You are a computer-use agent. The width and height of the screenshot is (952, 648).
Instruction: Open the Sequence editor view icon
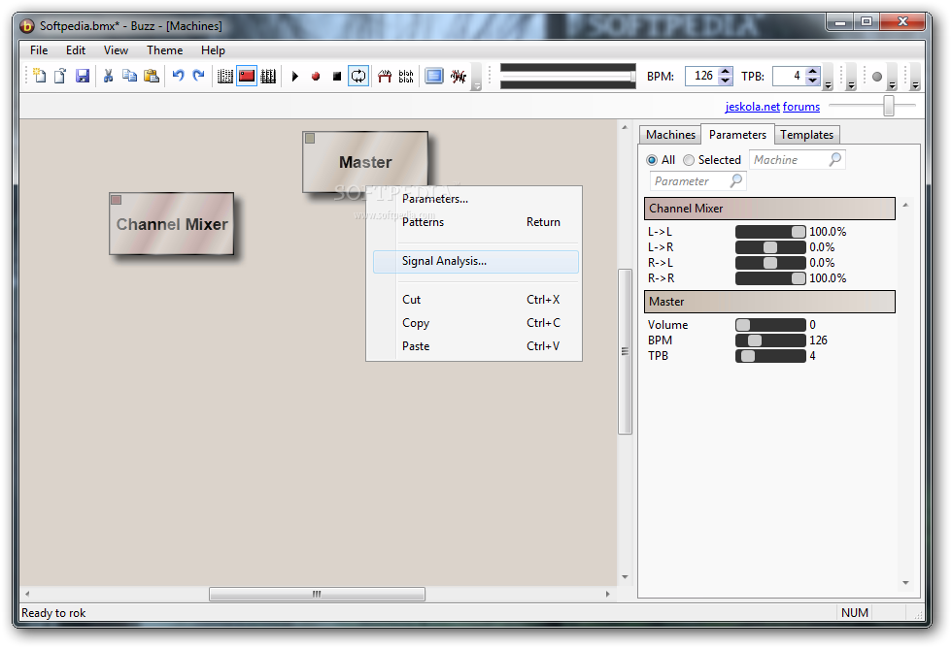tap(268, 76)
